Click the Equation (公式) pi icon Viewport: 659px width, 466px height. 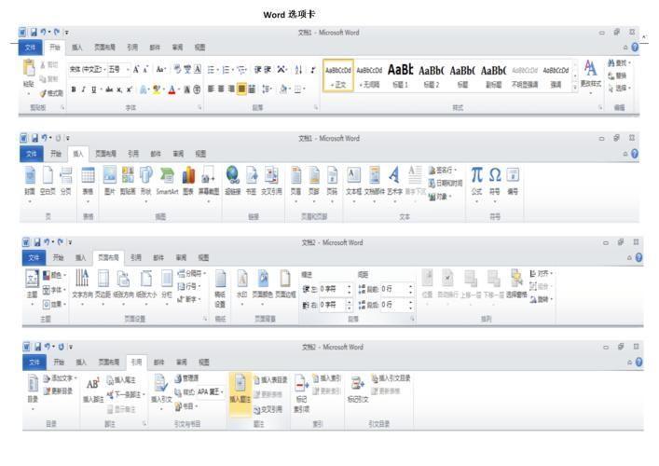point(476,175)
